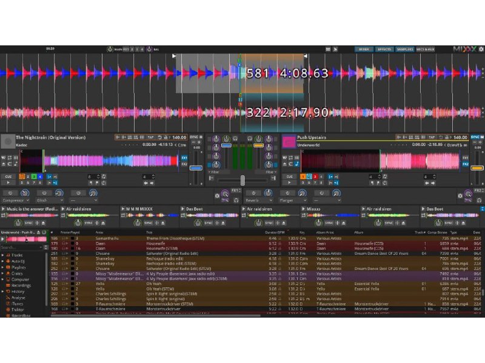Jump forward using deck 2 beatjump right arrow
The width and height of the screenshot is (485, 363).
pyautogui.click(x=433, y=183)
